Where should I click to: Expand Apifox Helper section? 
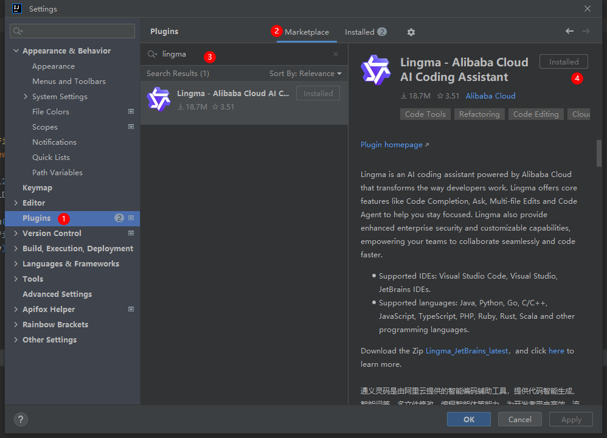[16, 309]
